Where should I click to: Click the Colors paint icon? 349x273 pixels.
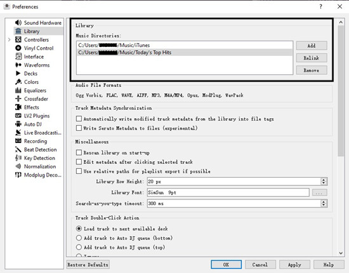[x=18, y=82]
